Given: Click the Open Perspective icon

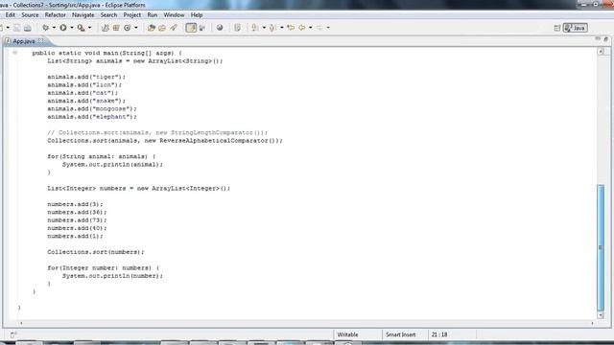Looking at the screenshot, I should tap(557, 28).
